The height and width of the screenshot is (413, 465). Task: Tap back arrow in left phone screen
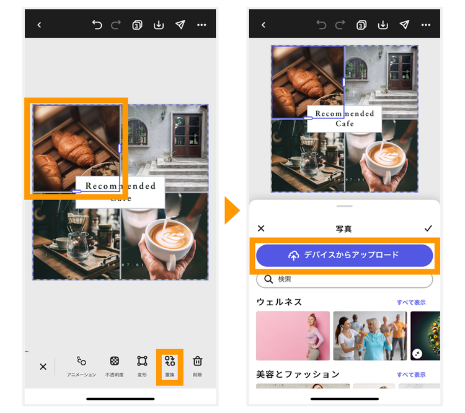click(39, 25)
